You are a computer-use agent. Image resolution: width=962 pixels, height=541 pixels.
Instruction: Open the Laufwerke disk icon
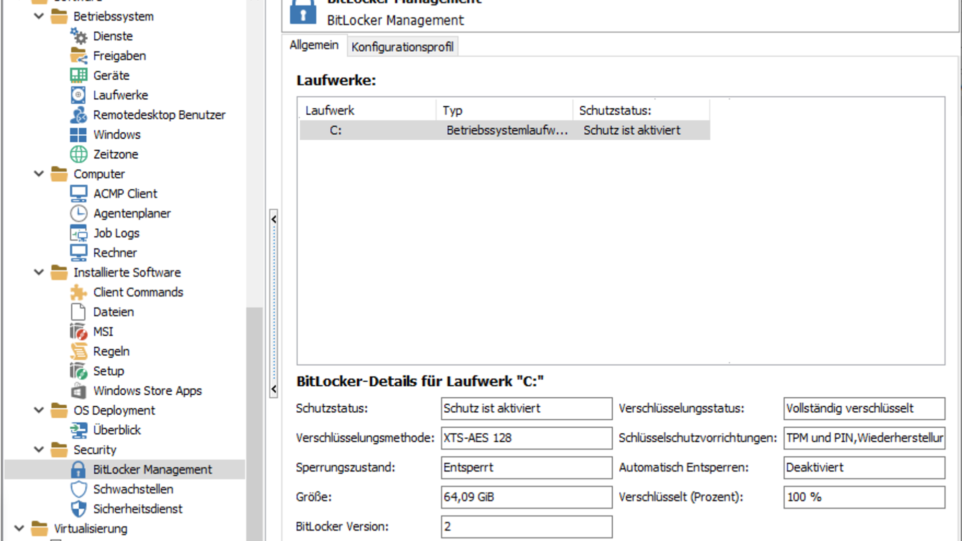79,95
